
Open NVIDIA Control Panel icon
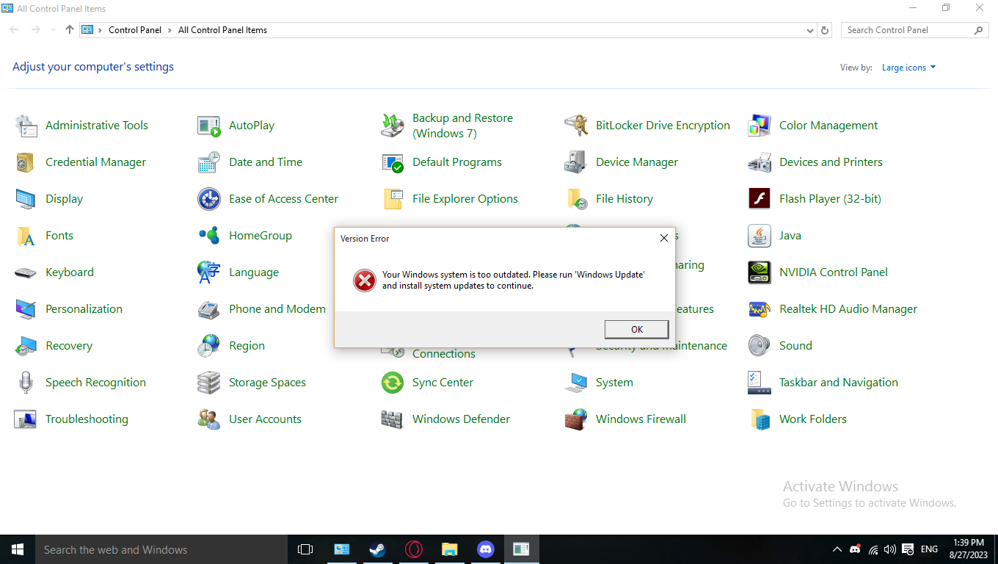[760, 272]
